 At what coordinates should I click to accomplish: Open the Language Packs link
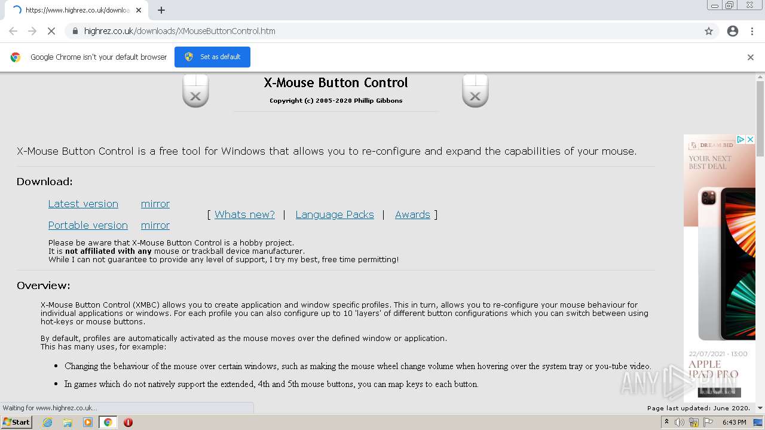(x=335, y=214)
